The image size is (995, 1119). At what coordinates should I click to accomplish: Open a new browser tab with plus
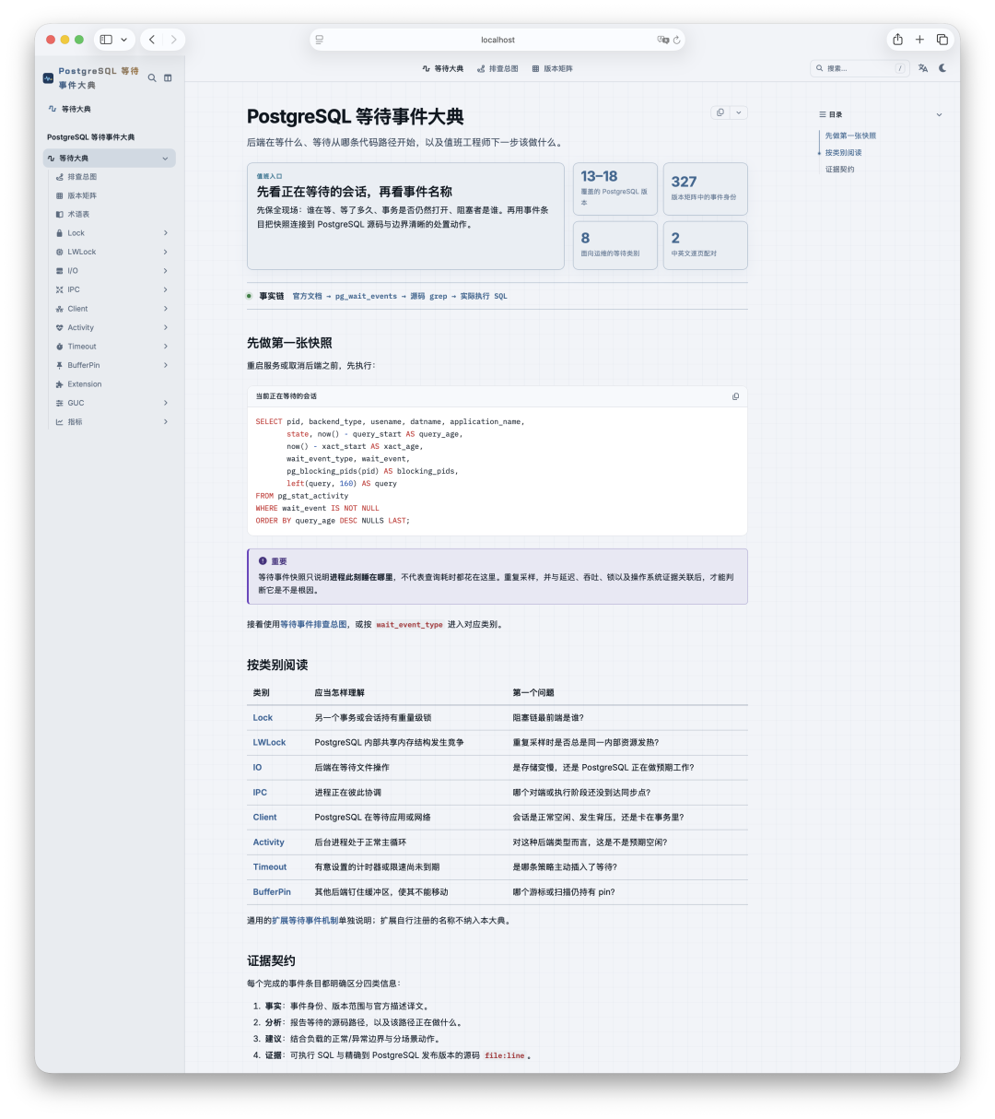point(919,40)
